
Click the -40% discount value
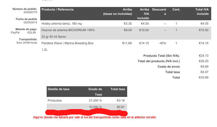pyautogui.click(x=162, y=43)
